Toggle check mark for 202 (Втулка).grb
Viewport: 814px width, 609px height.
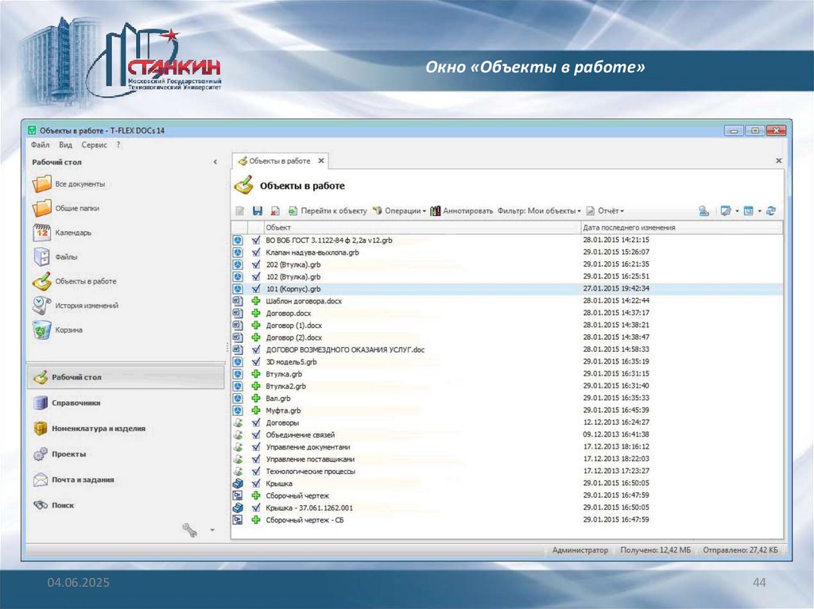[x=256, y=264]
